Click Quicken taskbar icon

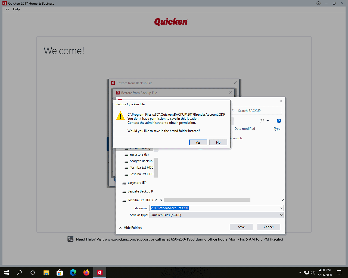tap(100, 273)
